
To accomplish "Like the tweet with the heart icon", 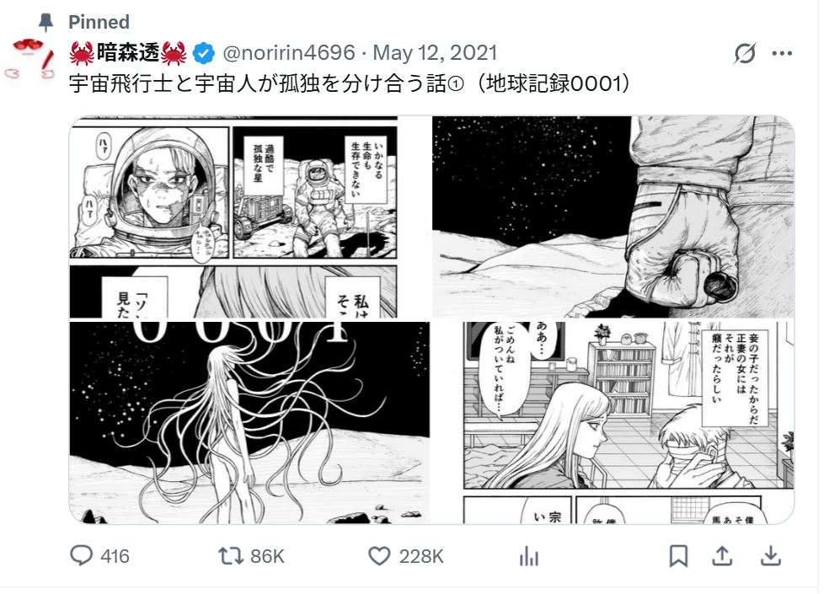I will tap(379, 556).
